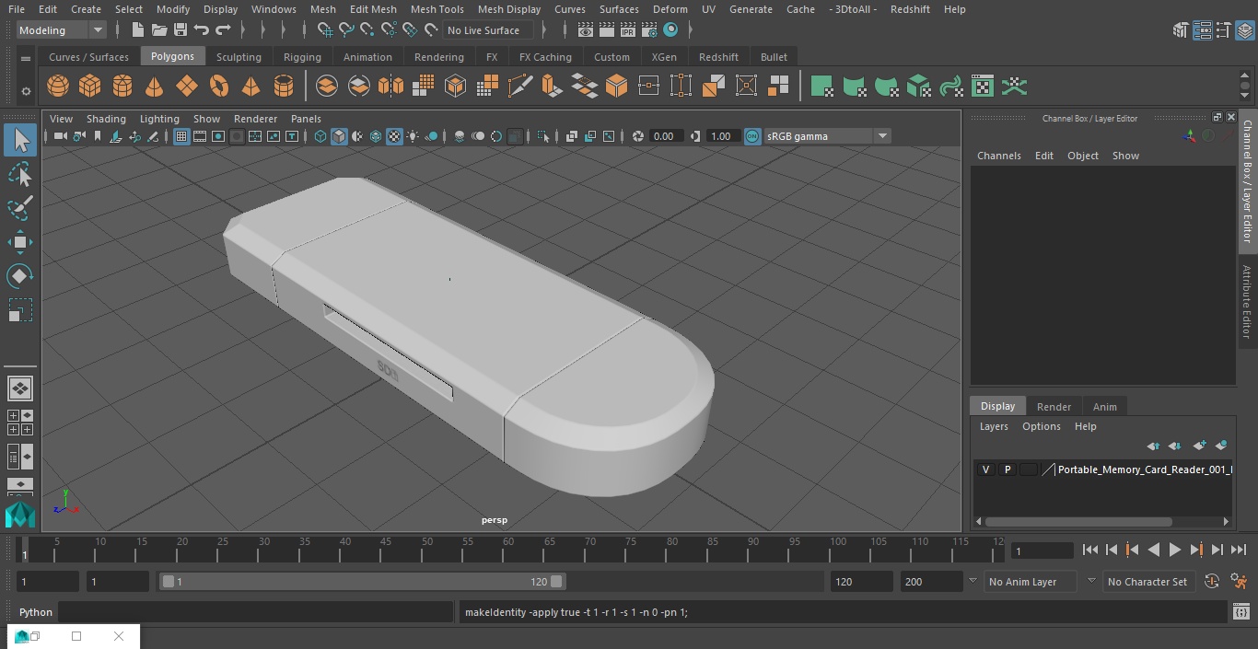Go to start of playback range

[x=1090, y=550]
